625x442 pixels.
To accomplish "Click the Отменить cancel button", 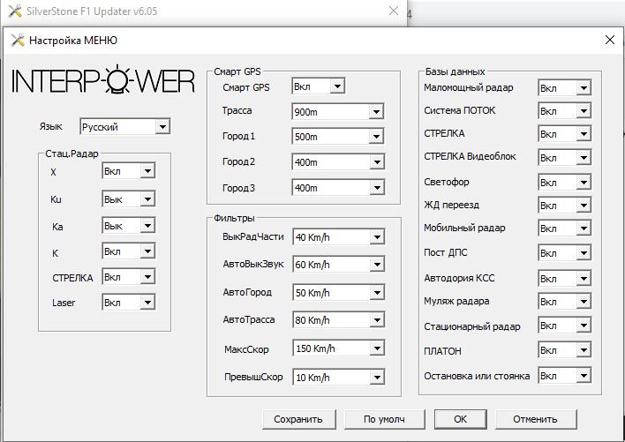I will (535, 419).
